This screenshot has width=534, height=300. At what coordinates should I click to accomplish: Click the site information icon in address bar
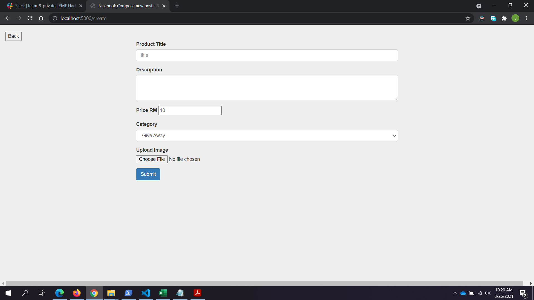coord(55,18)
